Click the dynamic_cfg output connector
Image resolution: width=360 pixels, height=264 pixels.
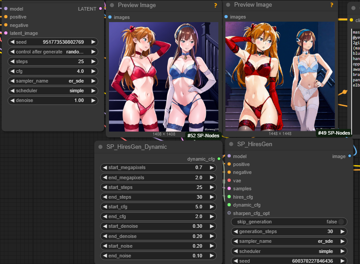click(x=219, y=159)
